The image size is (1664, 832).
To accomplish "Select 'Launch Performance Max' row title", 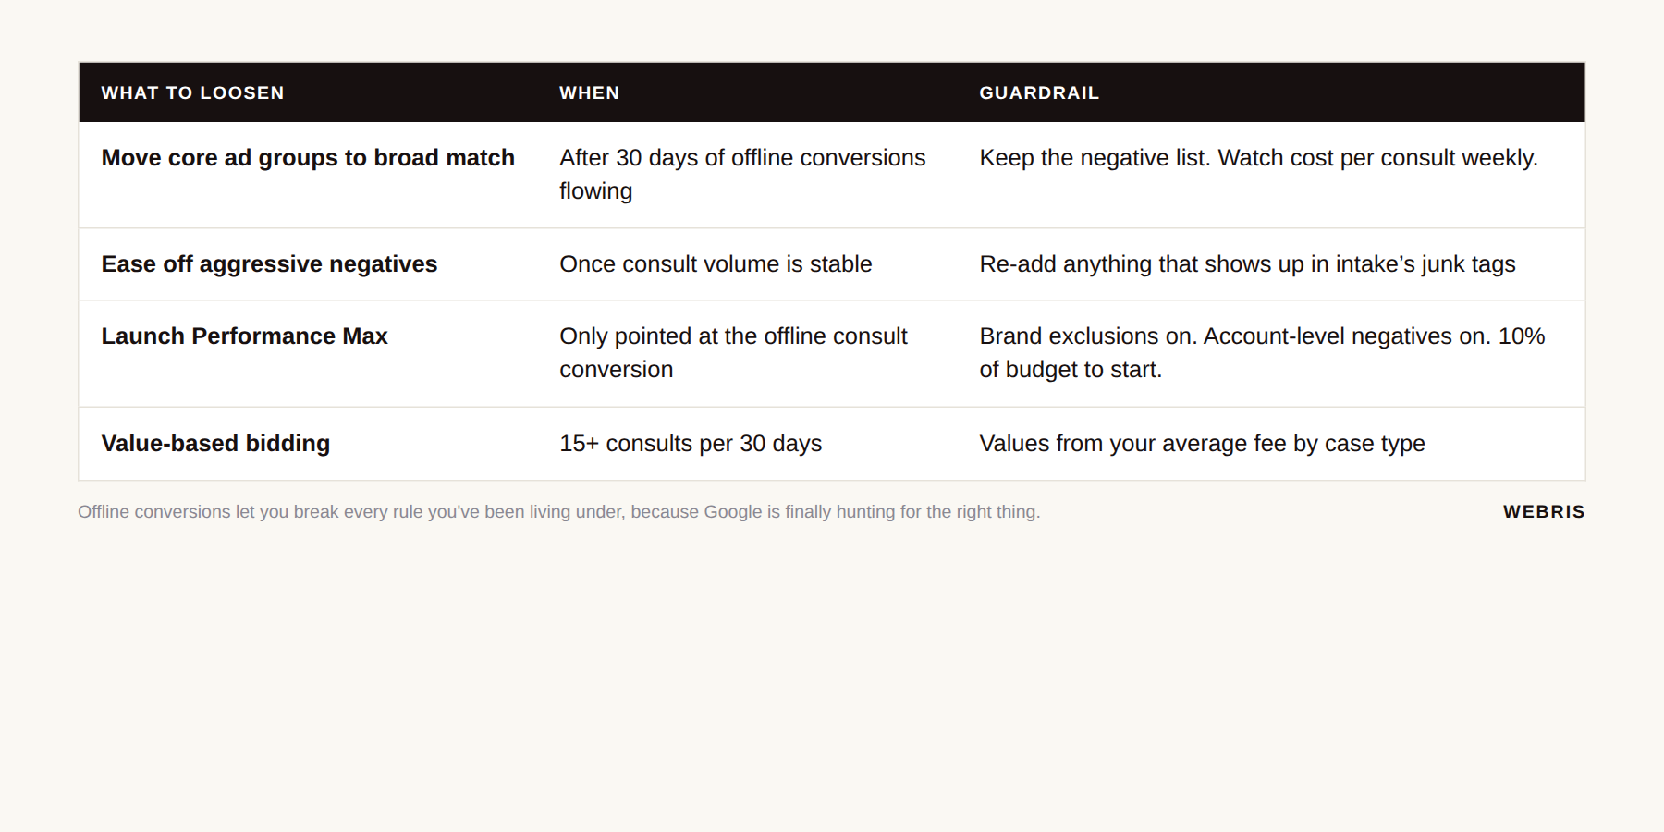I will point(244,336).
